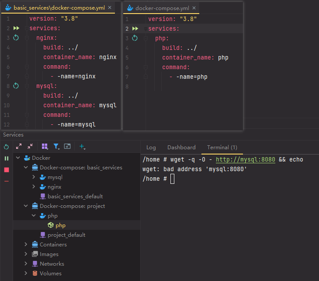Run all services via double-arrow gutter icon in left editor
319x281 pixels.
pos(16,28)
